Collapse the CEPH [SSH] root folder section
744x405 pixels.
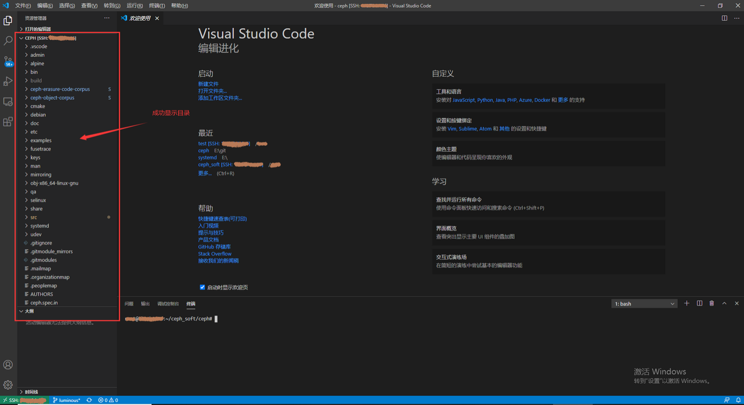click(x=67, y=38)
